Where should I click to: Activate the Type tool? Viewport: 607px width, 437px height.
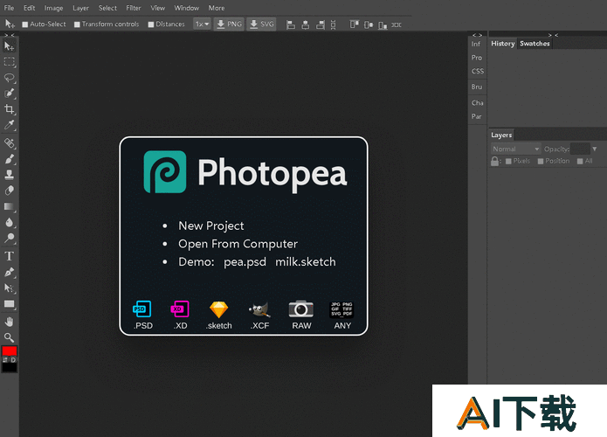pyautogui.click(x=9, y=256)
